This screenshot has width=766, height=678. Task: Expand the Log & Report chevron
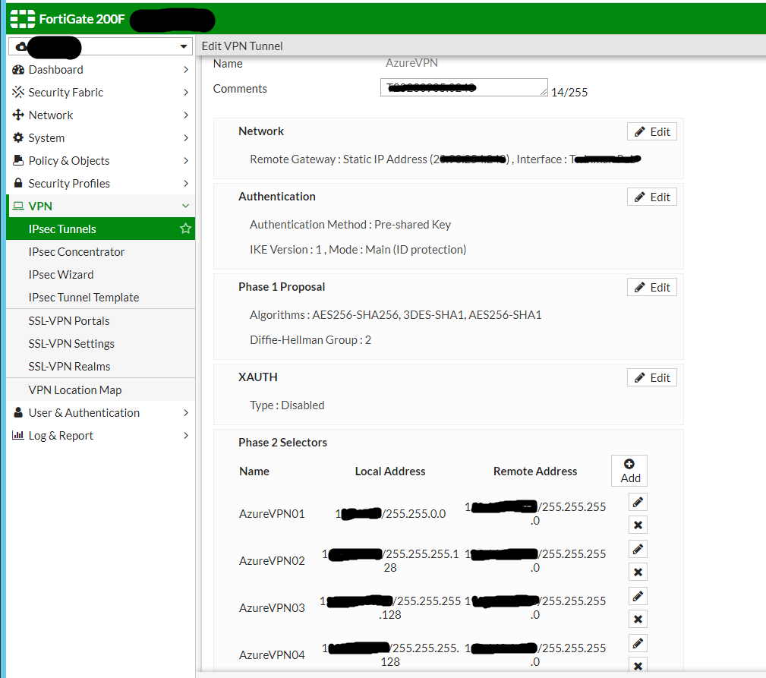186,435
